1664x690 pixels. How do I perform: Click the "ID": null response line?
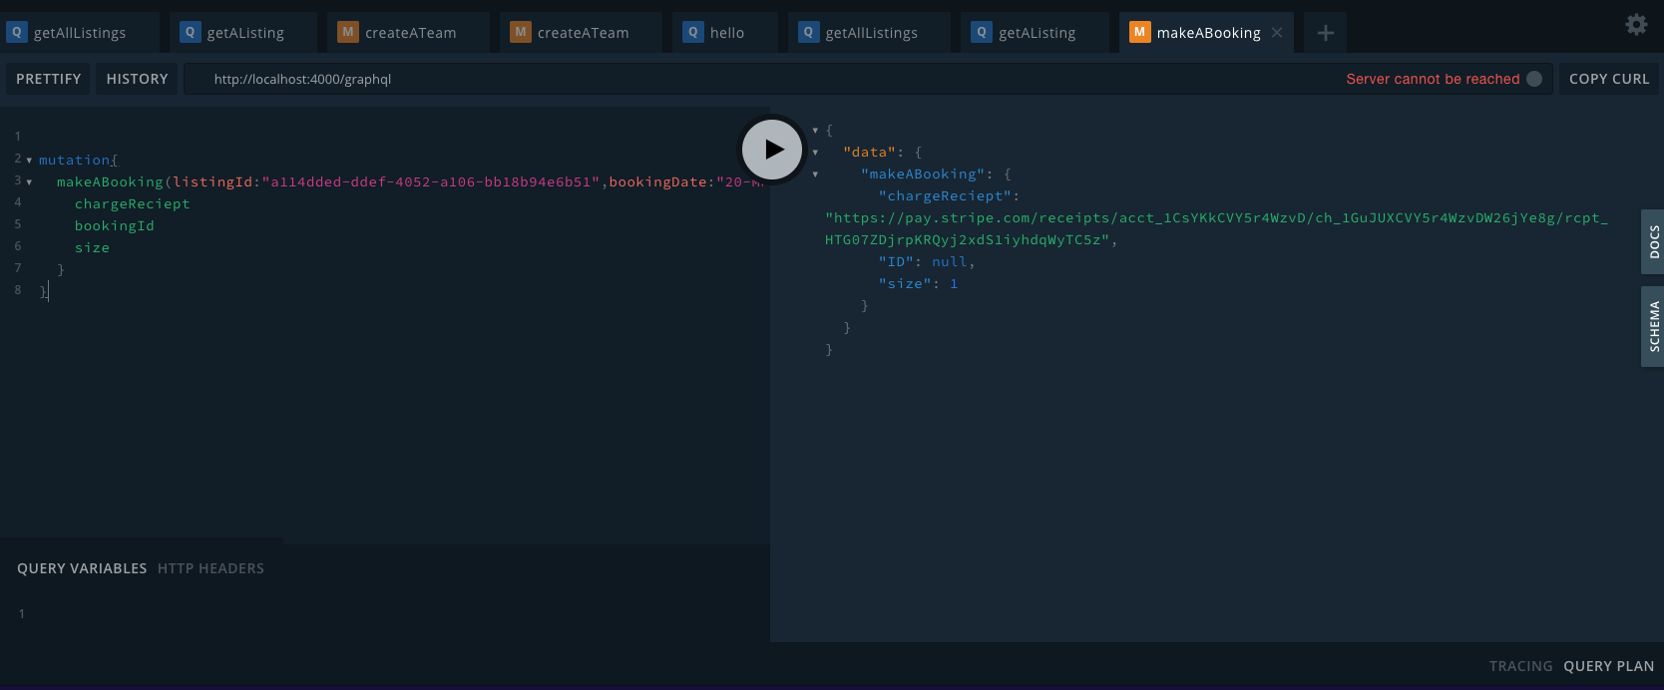[927, 261]
